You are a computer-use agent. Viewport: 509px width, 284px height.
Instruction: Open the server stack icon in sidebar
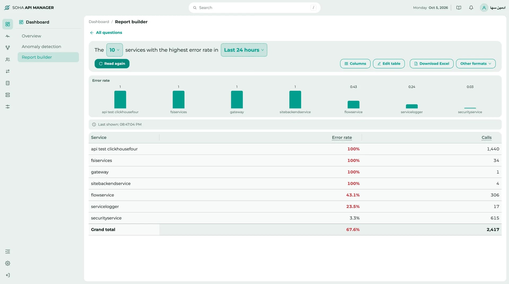click(8, 95)
